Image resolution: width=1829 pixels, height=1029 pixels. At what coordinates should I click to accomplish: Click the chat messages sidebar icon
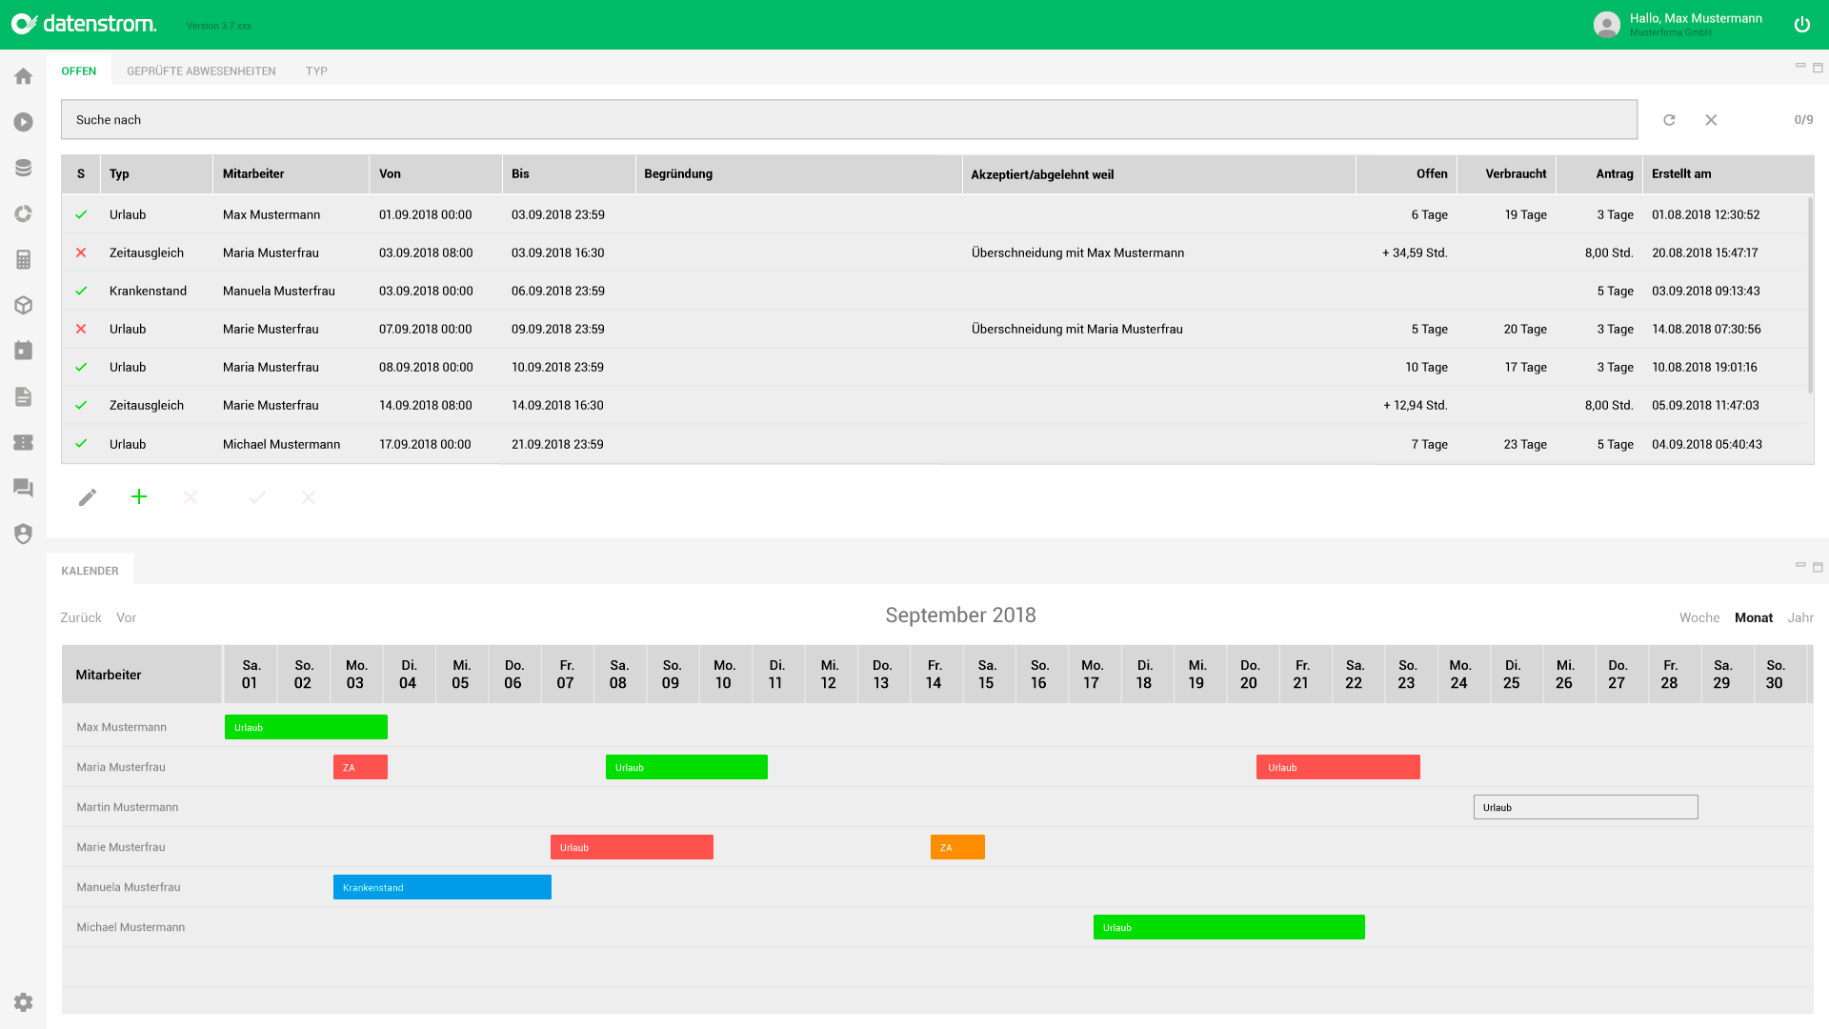23,488
